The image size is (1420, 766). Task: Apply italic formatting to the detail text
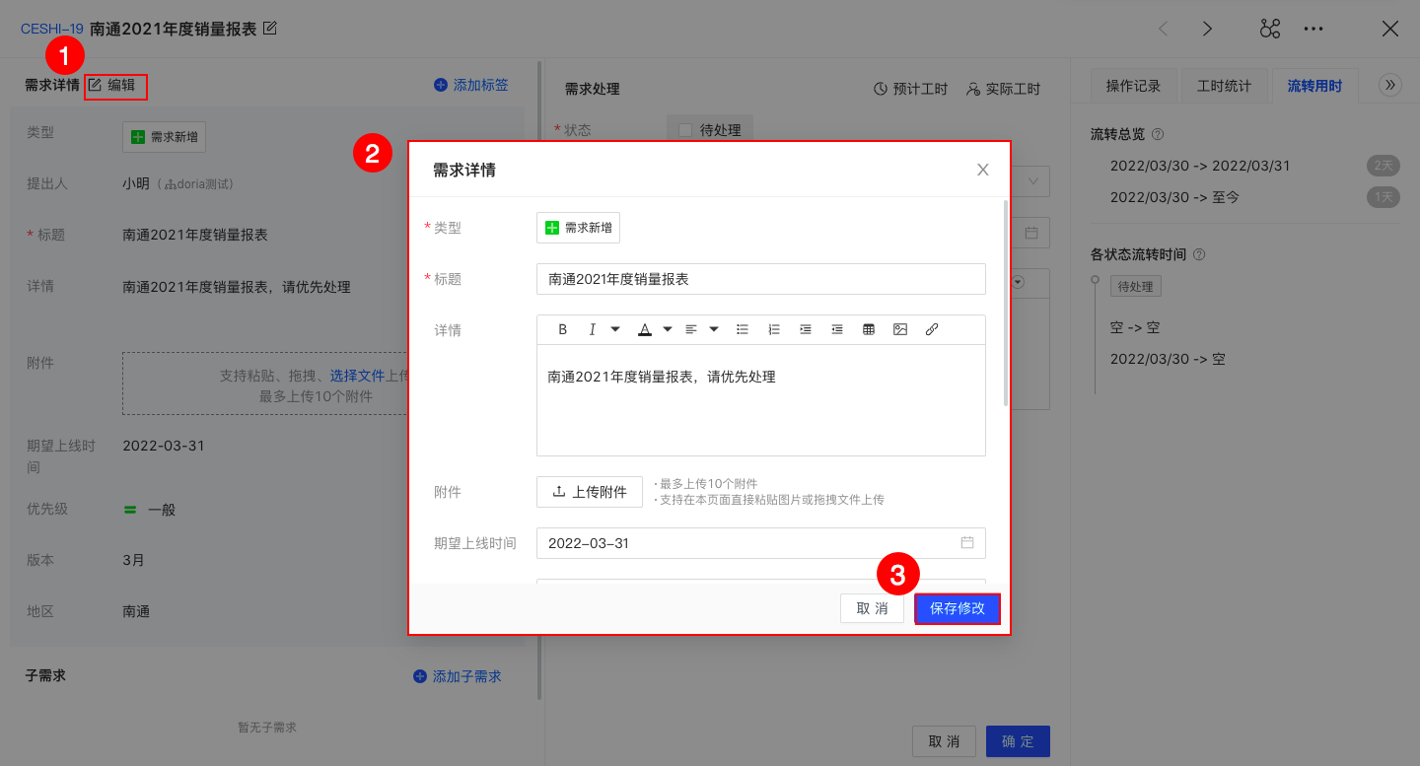[x=593, y=329]
